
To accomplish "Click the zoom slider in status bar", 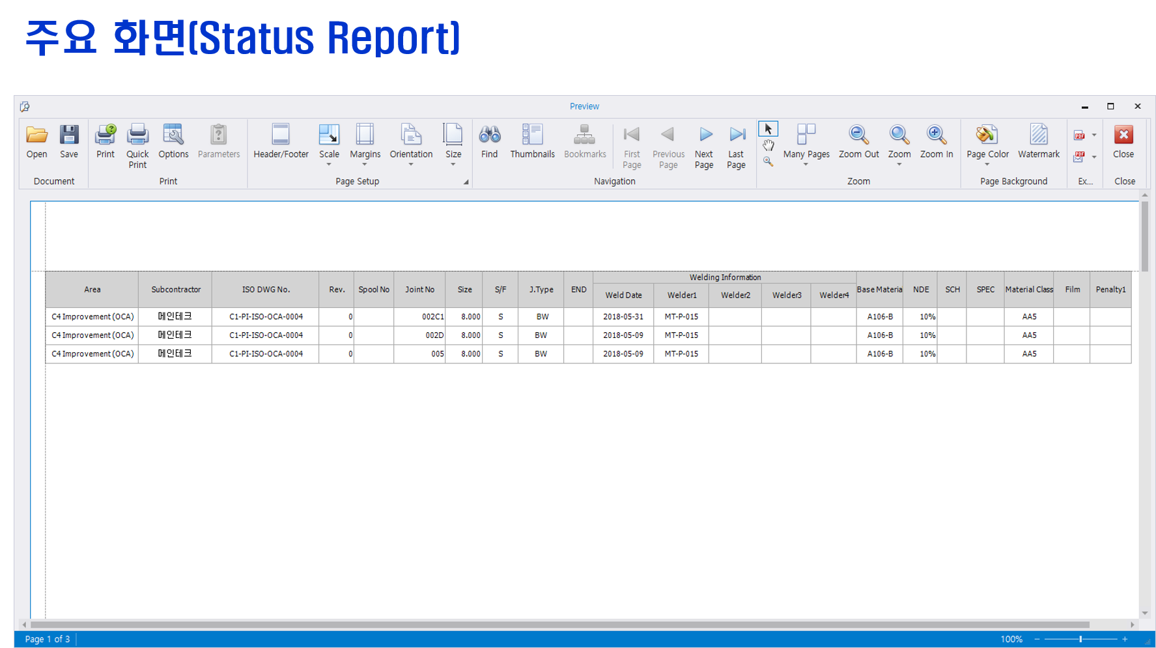I will pyautogui.click(x=1080, y=640).
